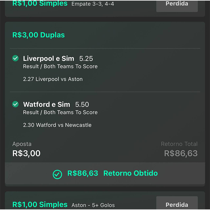
Task: Expand the R$1,00 Simples Aston bet header
Action: tap(40, 204)
